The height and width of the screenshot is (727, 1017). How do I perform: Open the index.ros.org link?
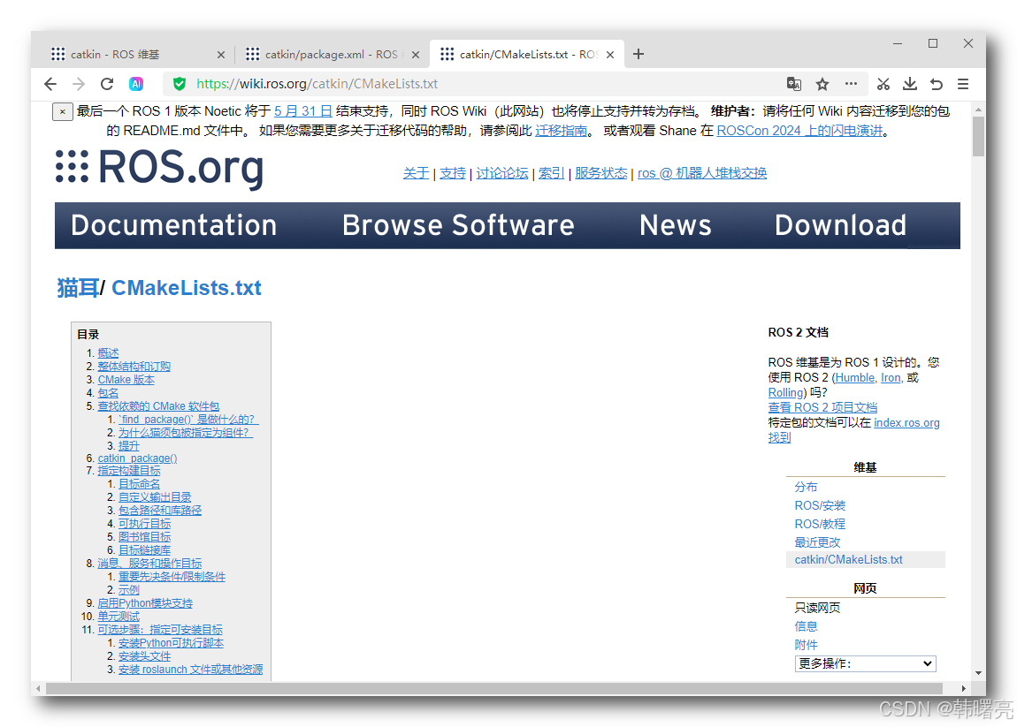(906, 422)
